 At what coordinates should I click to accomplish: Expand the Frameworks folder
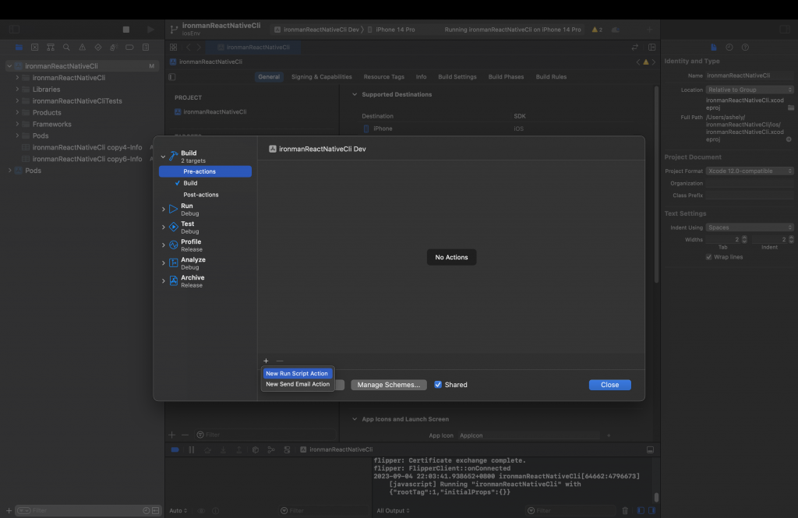pos(17,124)
